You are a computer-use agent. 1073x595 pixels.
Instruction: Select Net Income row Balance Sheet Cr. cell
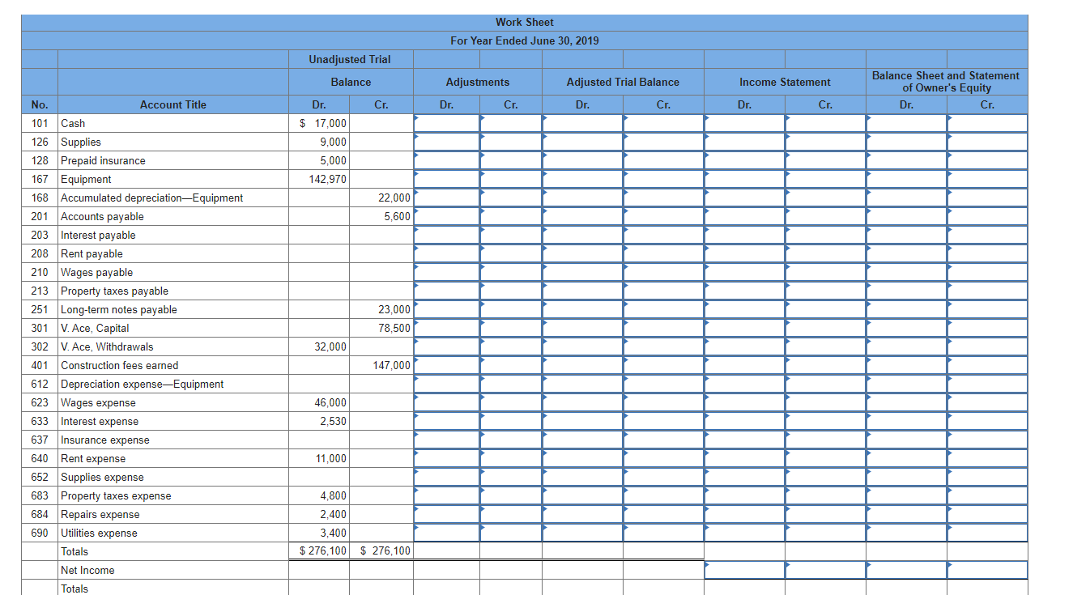tap(987, 570)
